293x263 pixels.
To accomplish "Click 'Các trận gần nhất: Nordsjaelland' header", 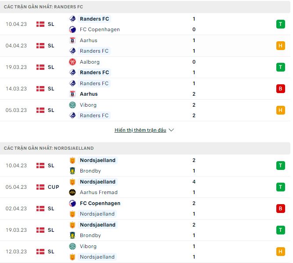I will click(49, 148).
